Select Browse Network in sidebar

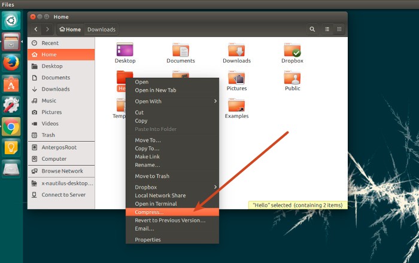[x=61, y=171]
